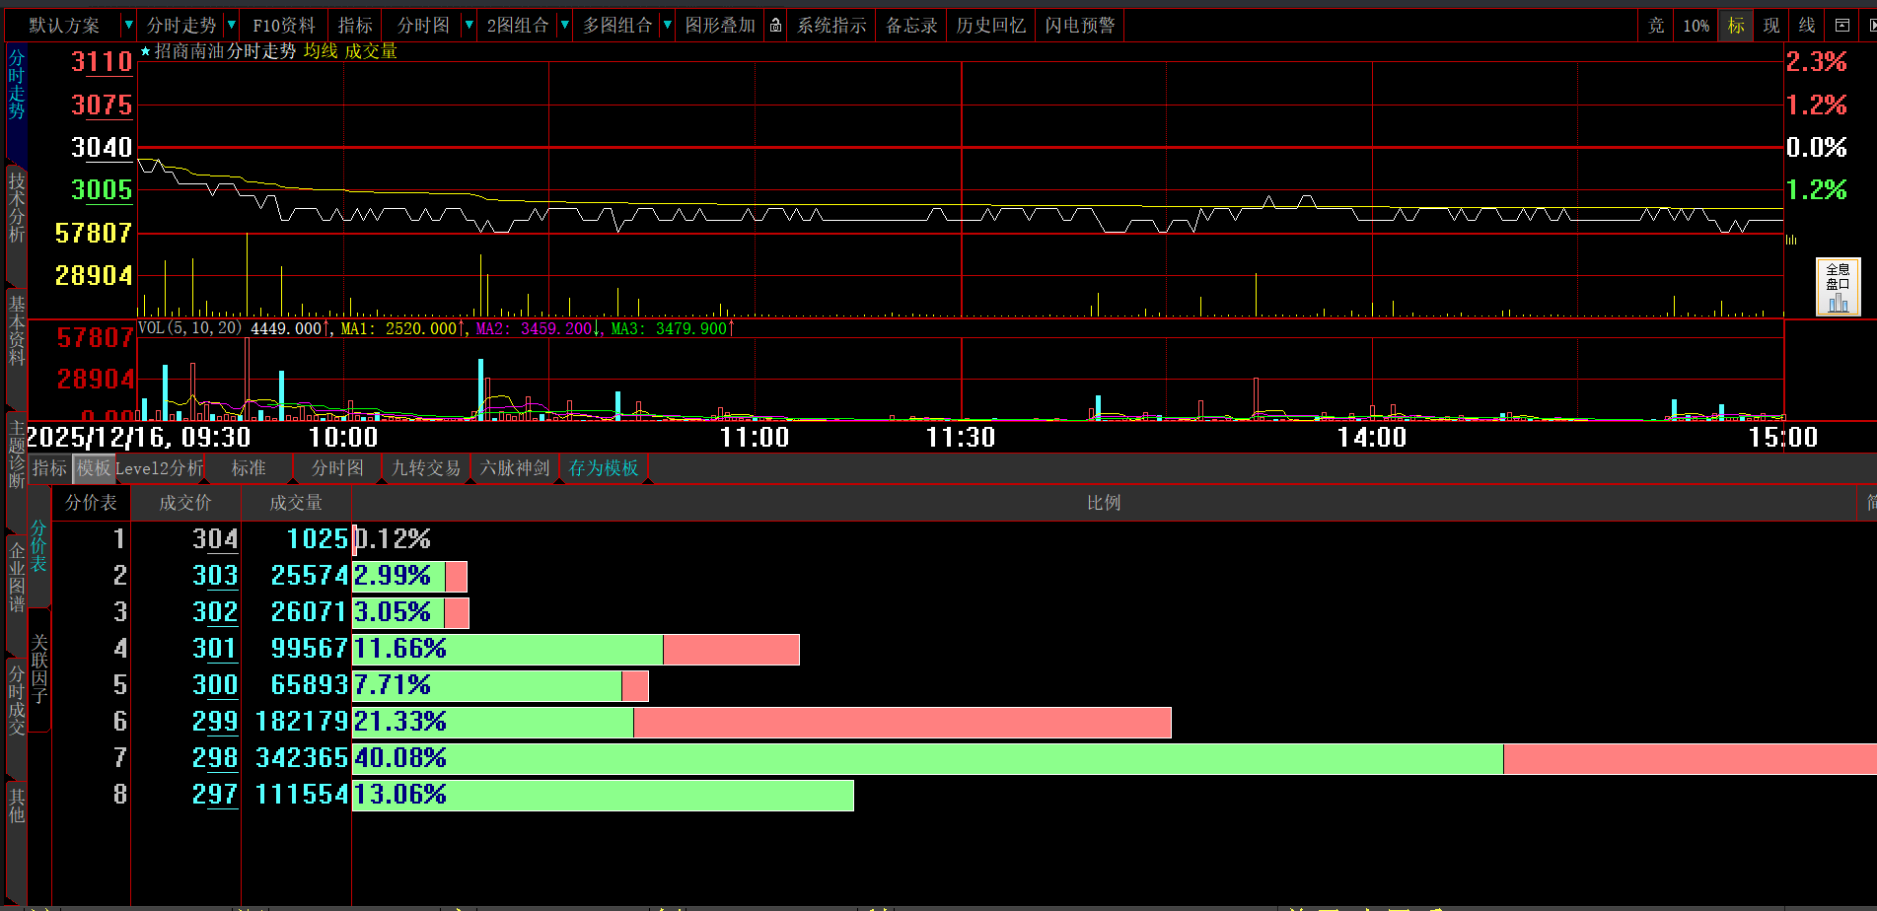Toggle the 10% range button
The image size is (1877, 911).
coord(1697,26)
